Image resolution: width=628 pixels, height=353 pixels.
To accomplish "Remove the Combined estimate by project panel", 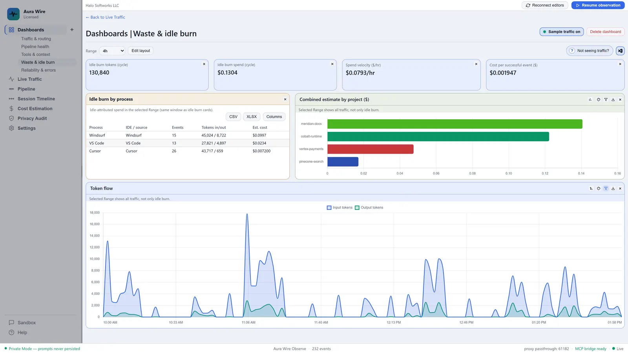I will tap(620, 100).
